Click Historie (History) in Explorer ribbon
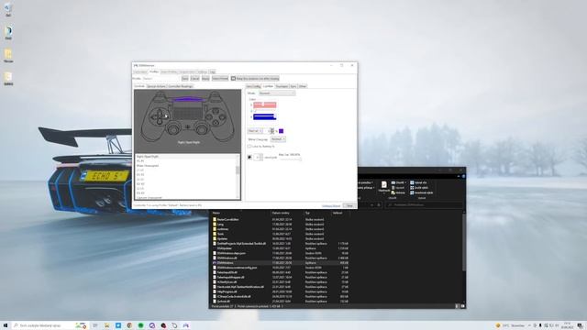The width and height of the screenshot is (587, 330). tap(398, 192)
